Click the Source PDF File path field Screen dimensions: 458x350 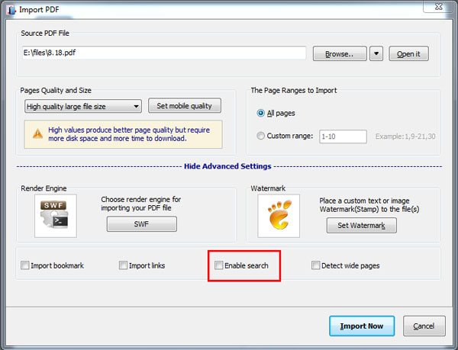[x=164, y=53]
